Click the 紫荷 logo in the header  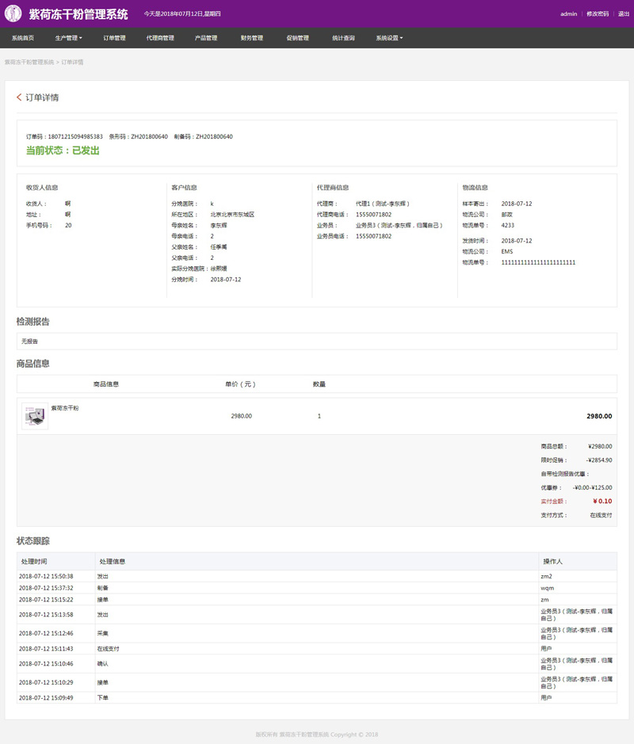[13, 14]
